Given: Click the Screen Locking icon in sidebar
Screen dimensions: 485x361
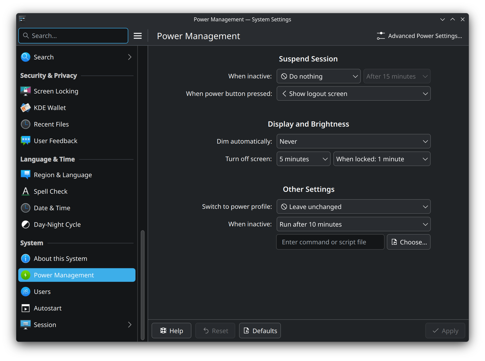Looking at the screenshot, I should point(25,91).
